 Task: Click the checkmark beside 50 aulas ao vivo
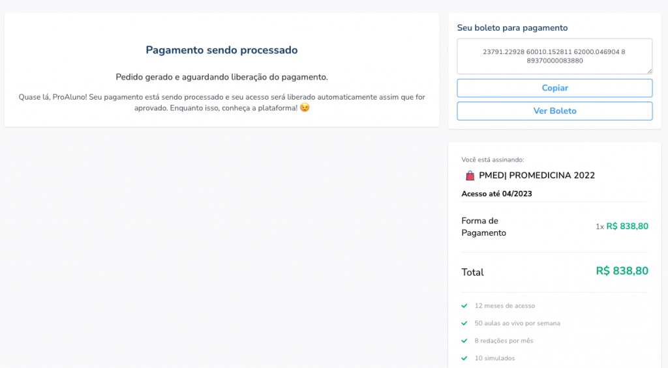point(464,323)
